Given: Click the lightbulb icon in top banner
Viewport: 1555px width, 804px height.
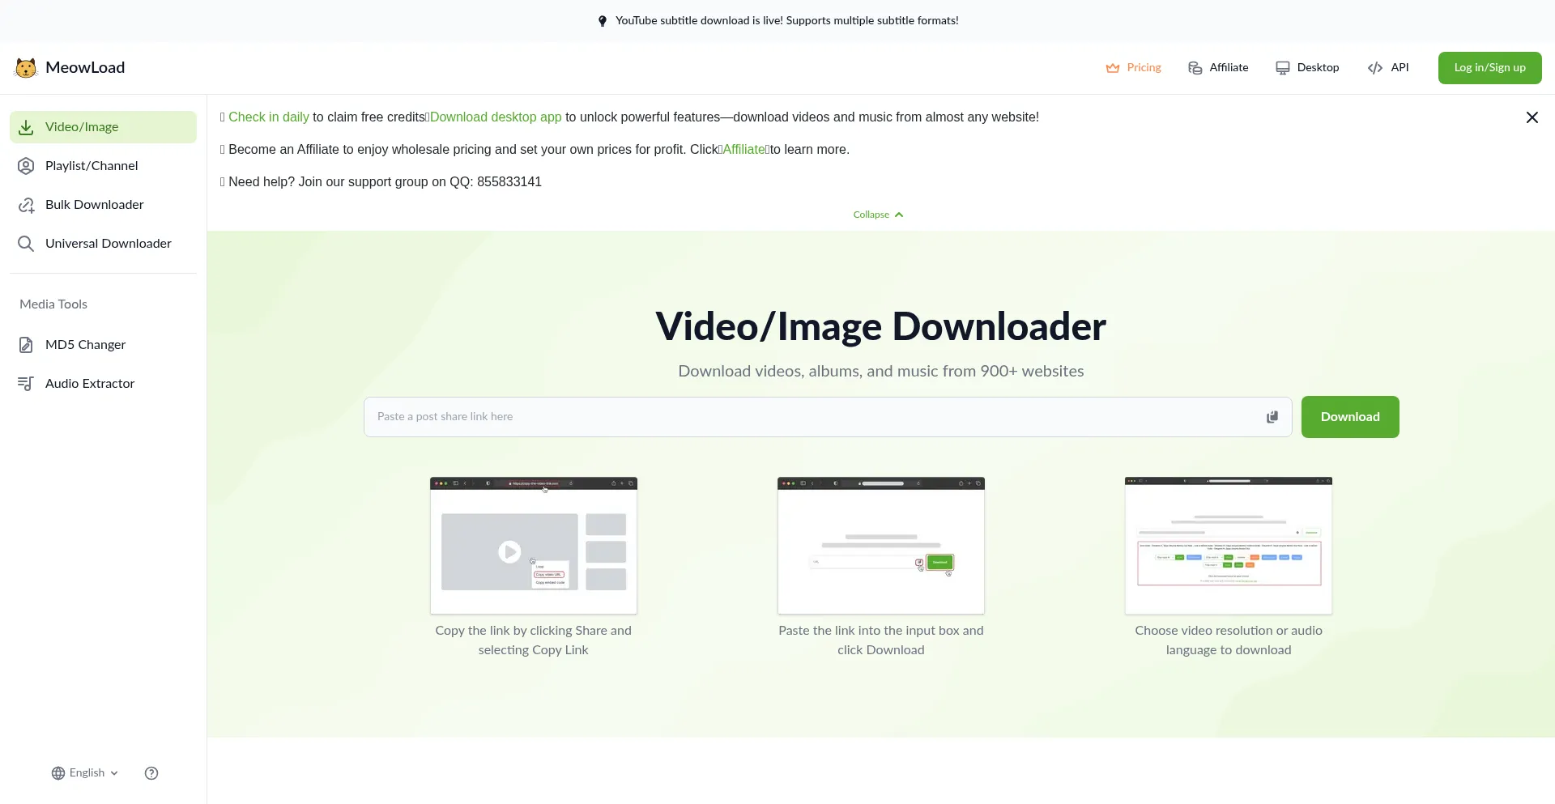Looking at the screenshot, I should [x=603, y=21].
